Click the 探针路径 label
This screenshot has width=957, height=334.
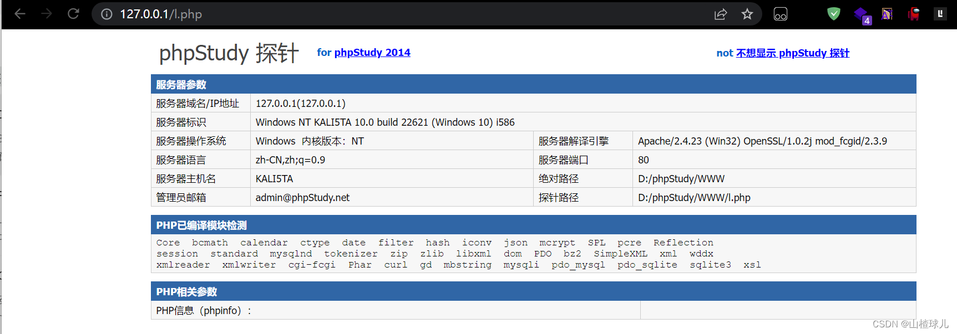(x=558, y=198)
